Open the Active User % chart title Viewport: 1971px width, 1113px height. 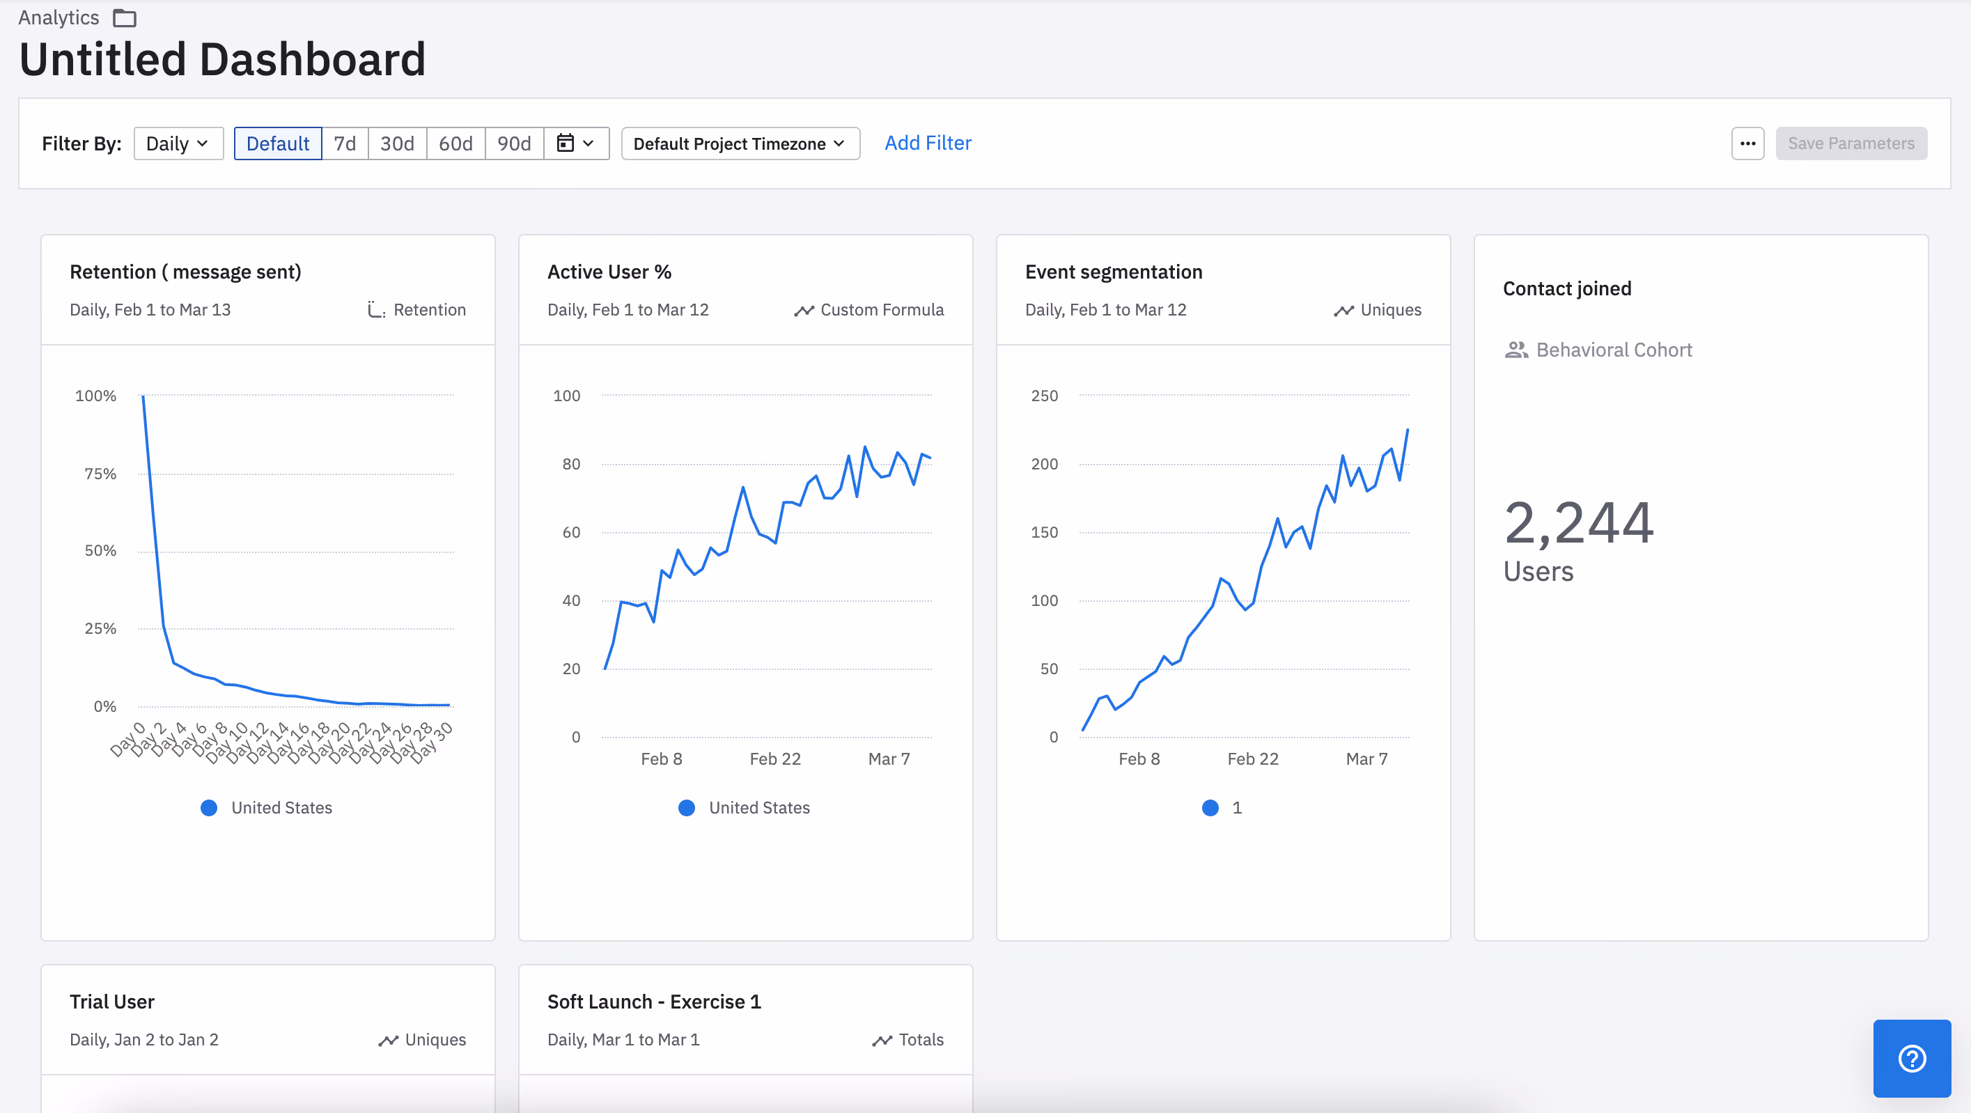609,272
